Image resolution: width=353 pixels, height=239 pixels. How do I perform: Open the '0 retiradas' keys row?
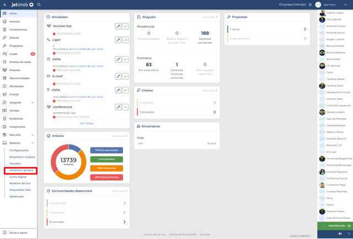point(176,103)
